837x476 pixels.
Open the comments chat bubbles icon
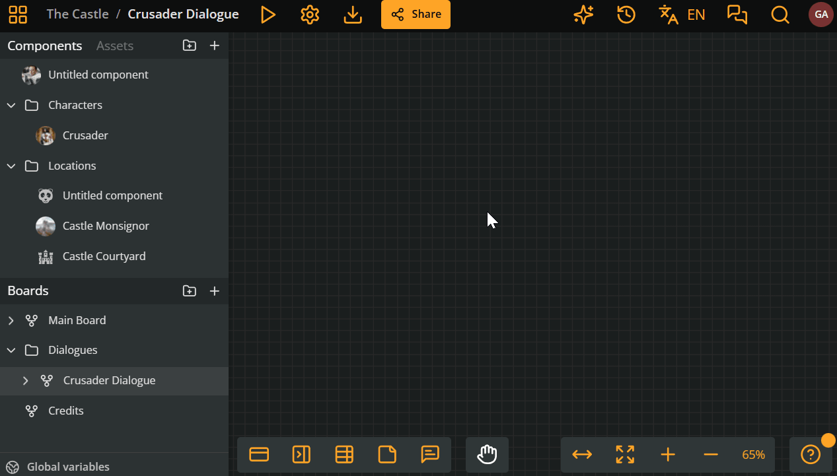[x=737, y=15]
